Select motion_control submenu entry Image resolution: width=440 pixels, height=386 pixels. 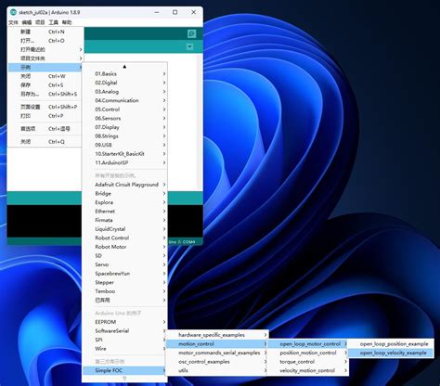217,344
